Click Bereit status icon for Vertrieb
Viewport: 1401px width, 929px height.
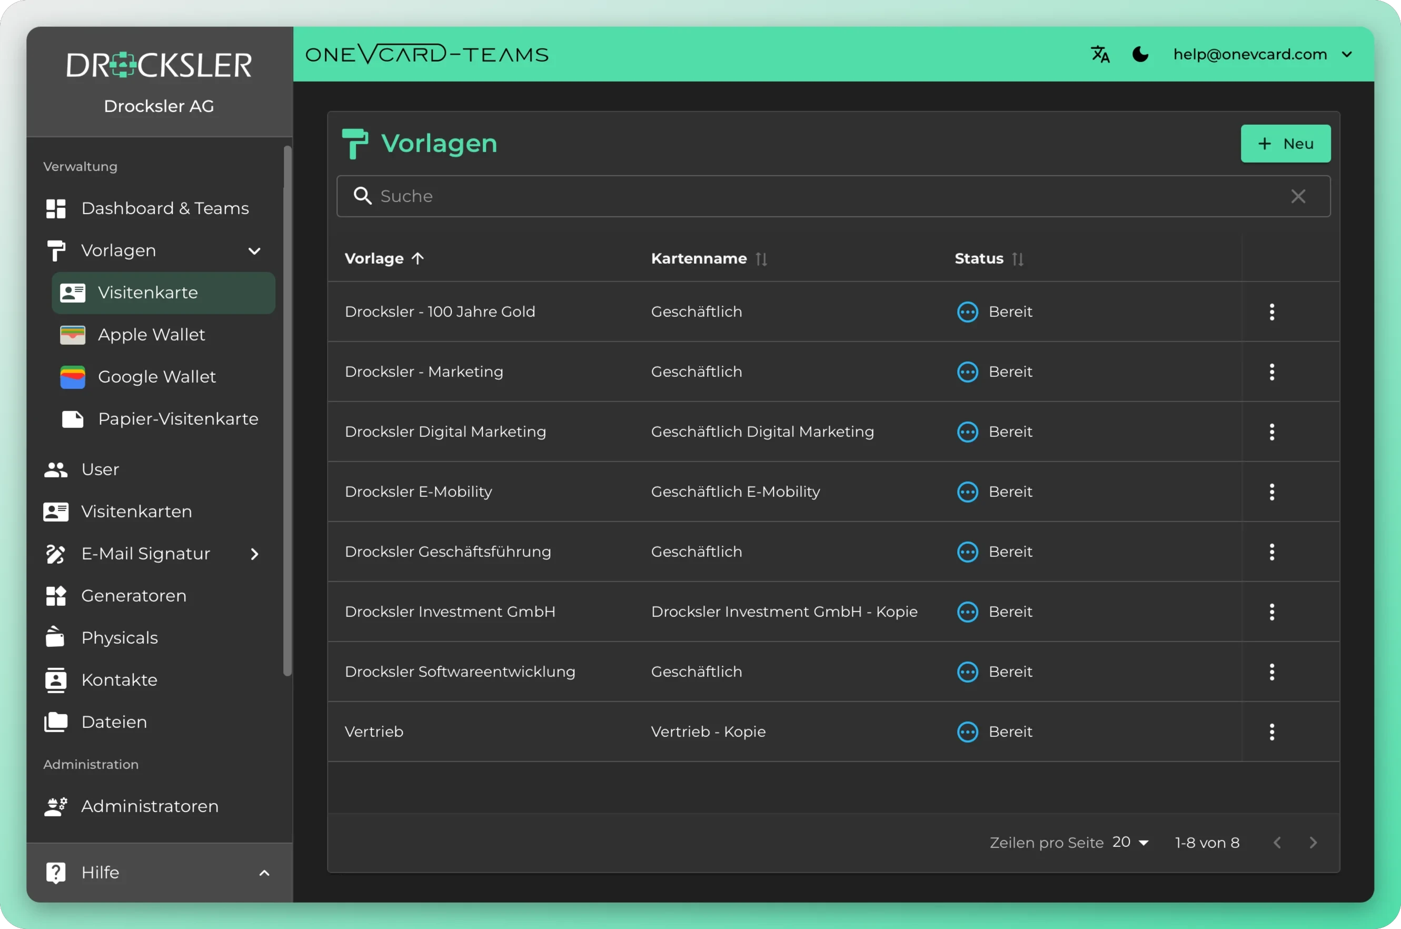967,732
